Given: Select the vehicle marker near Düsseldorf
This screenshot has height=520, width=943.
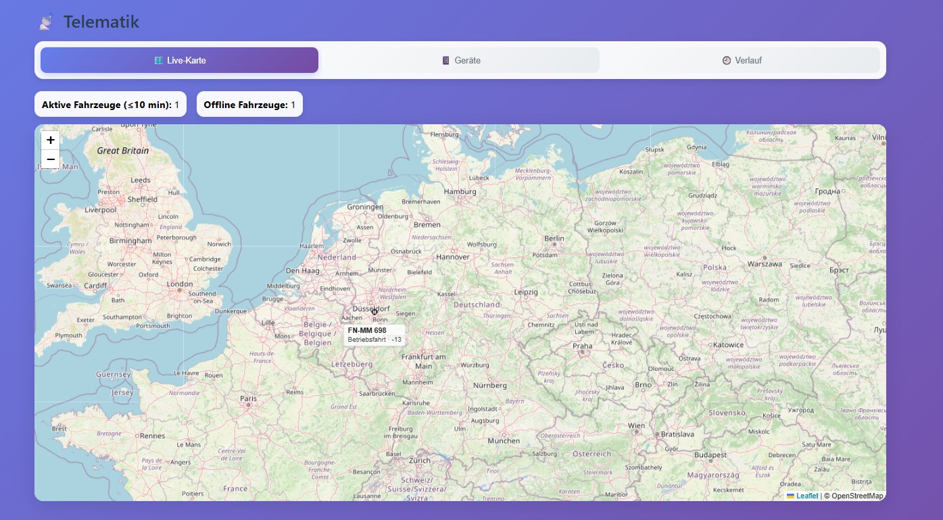Looking at the screenshot, I should [374, 311].
